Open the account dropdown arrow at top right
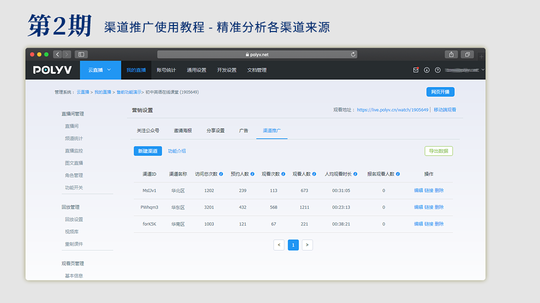This screenshot has width=540, height=303. point(483,70)
